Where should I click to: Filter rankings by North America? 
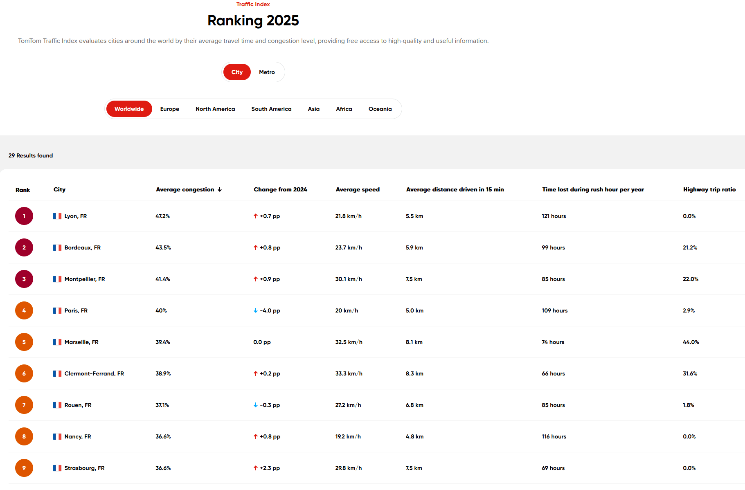coord(215,109)
